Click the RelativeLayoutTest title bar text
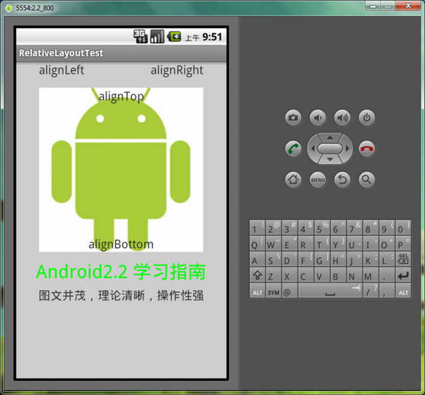425x395 pixels. point(61,53)
